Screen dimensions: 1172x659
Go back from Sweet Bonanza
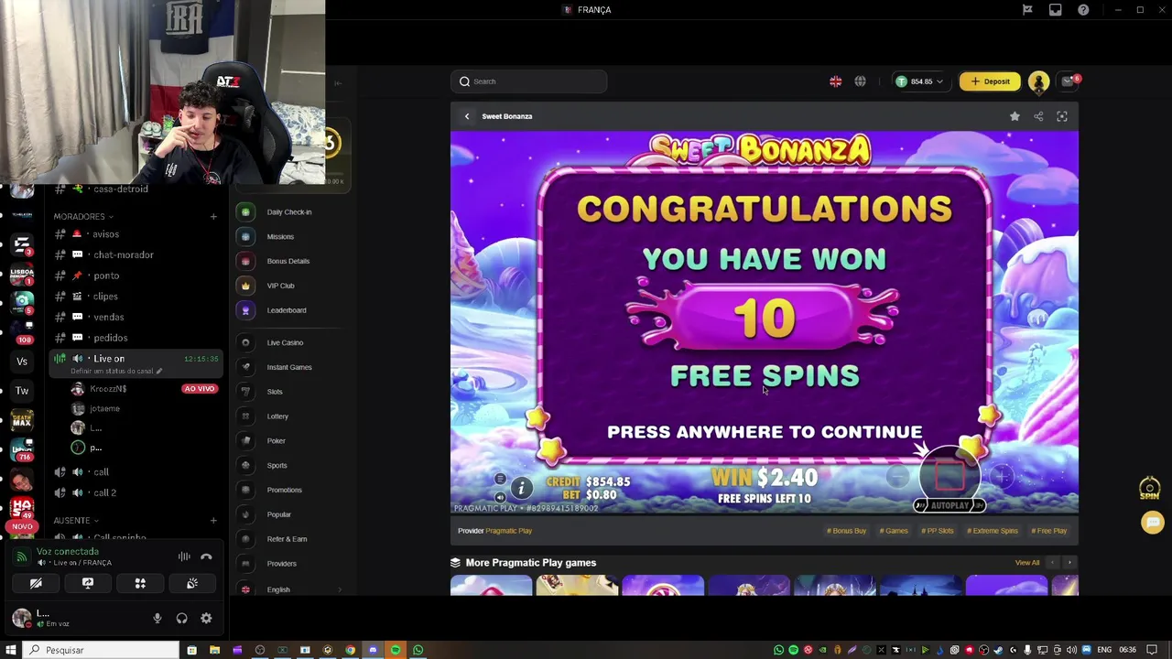click(x=467, y=116)
